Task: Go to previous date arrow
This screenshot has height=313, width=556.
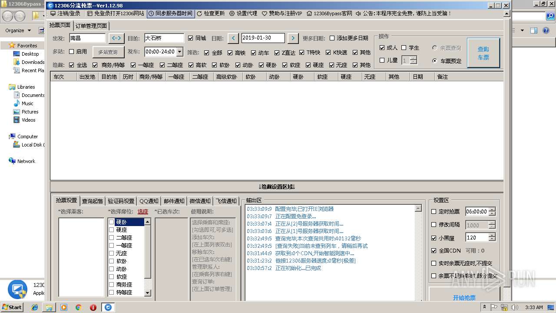Action: pos(233,38)
